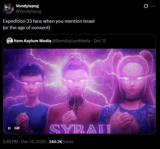Select the tweet text about Expedition 33 fans
The width and height of the screenshot is (160, 149).
coord(49,21)
